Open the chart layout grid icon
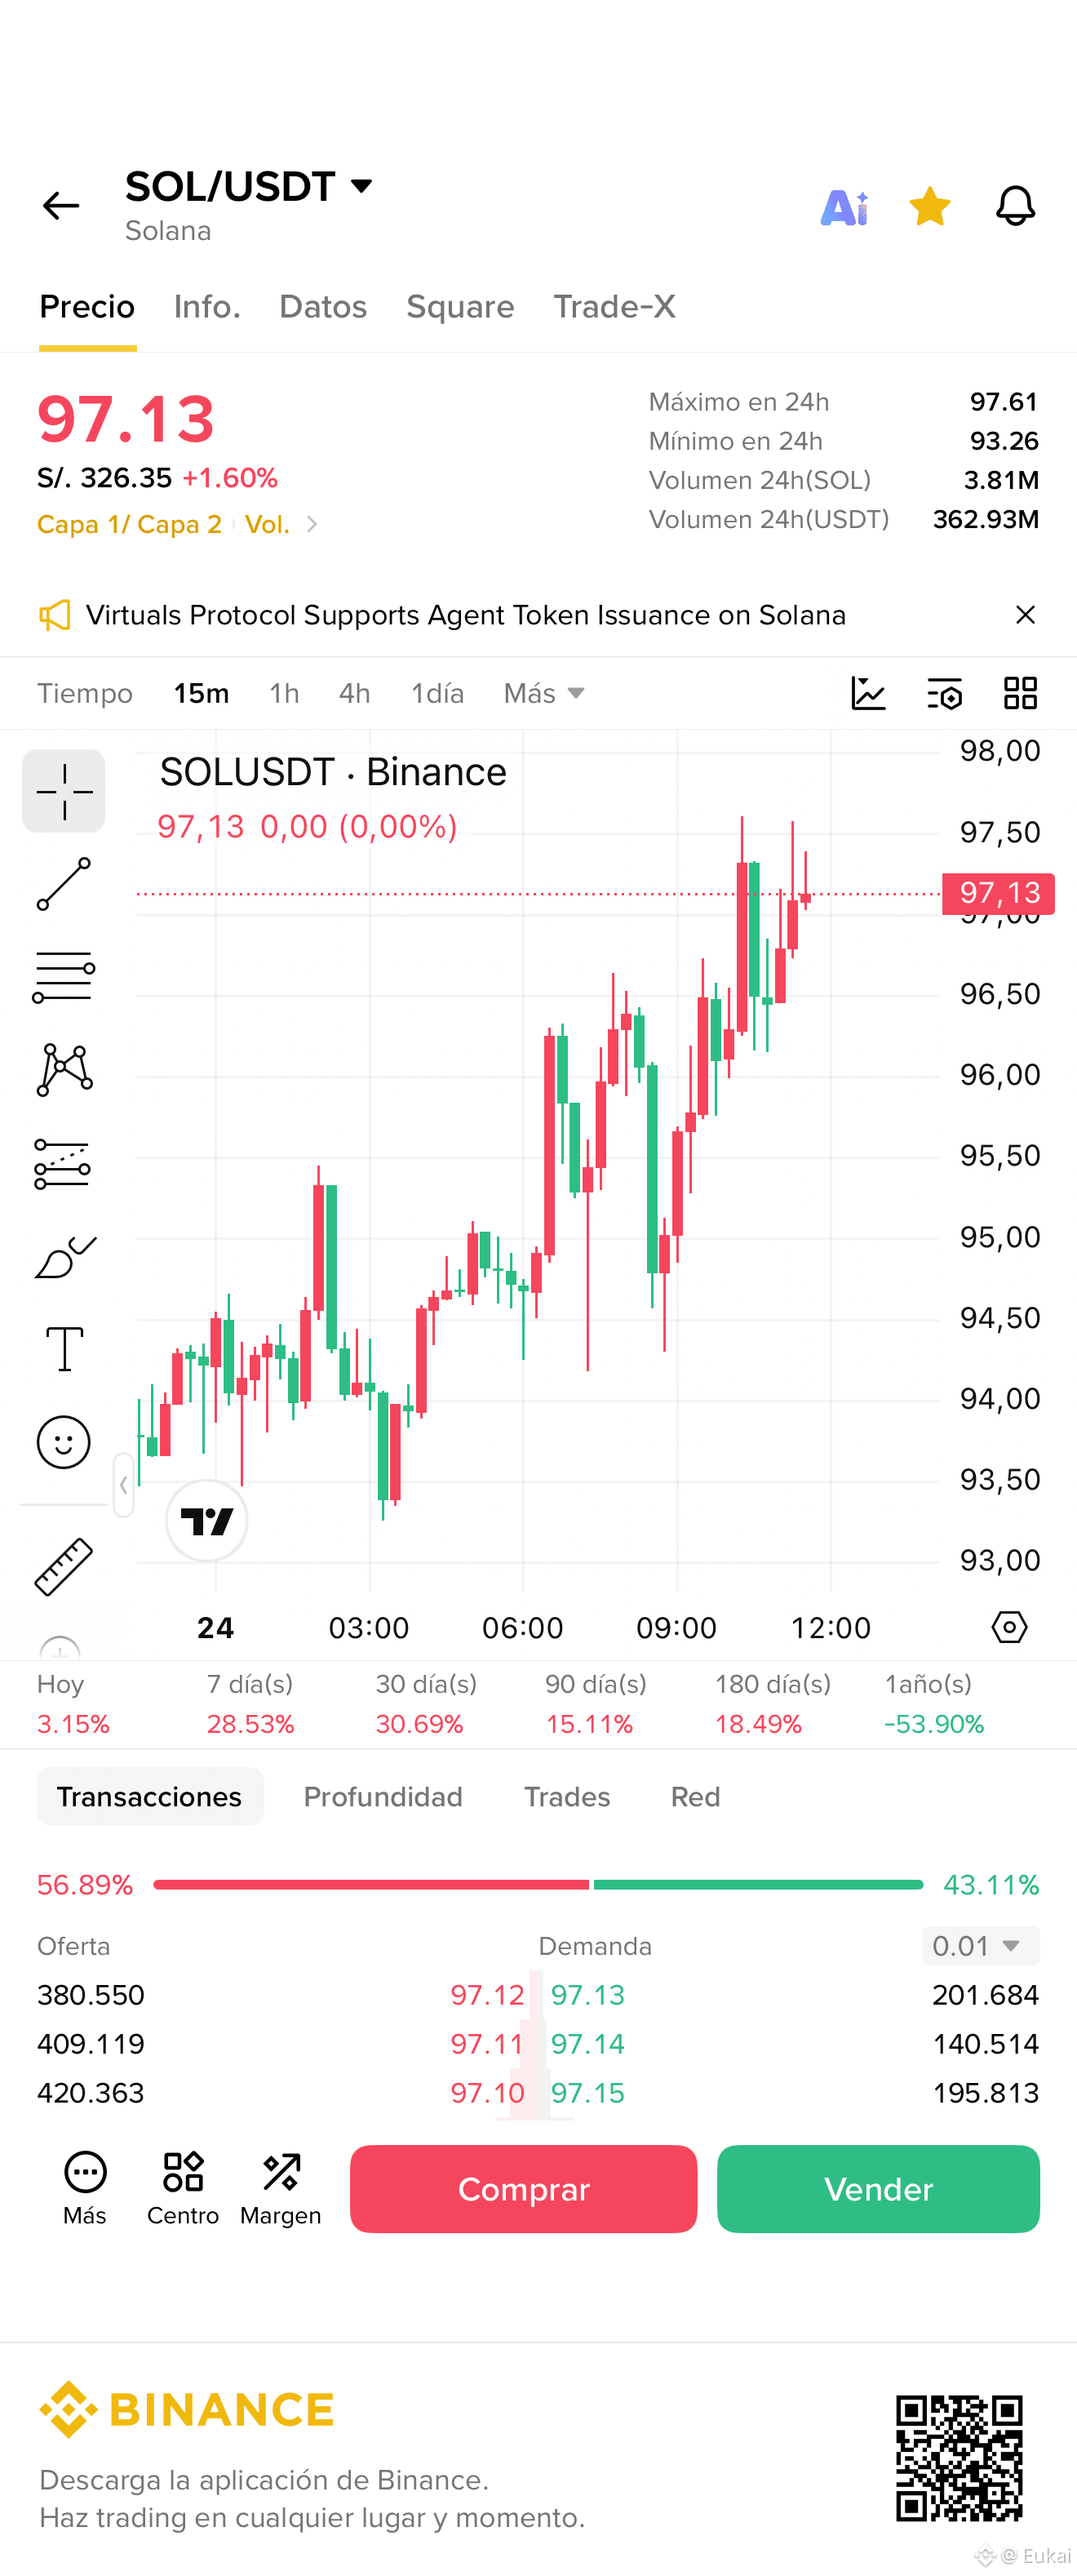Viewport: 1077px width, 2576px height. click(1020, 693)
